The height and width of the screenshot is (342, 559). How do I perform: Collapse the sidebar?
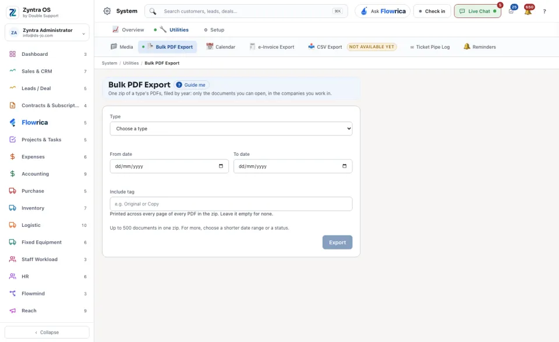point(47,332)
